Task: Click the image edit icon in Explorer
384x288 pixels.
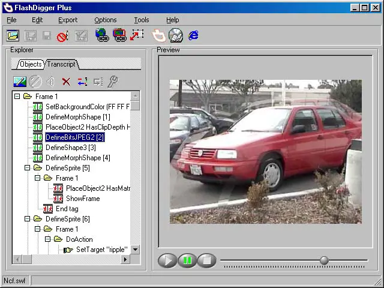Action: (20, 82)
